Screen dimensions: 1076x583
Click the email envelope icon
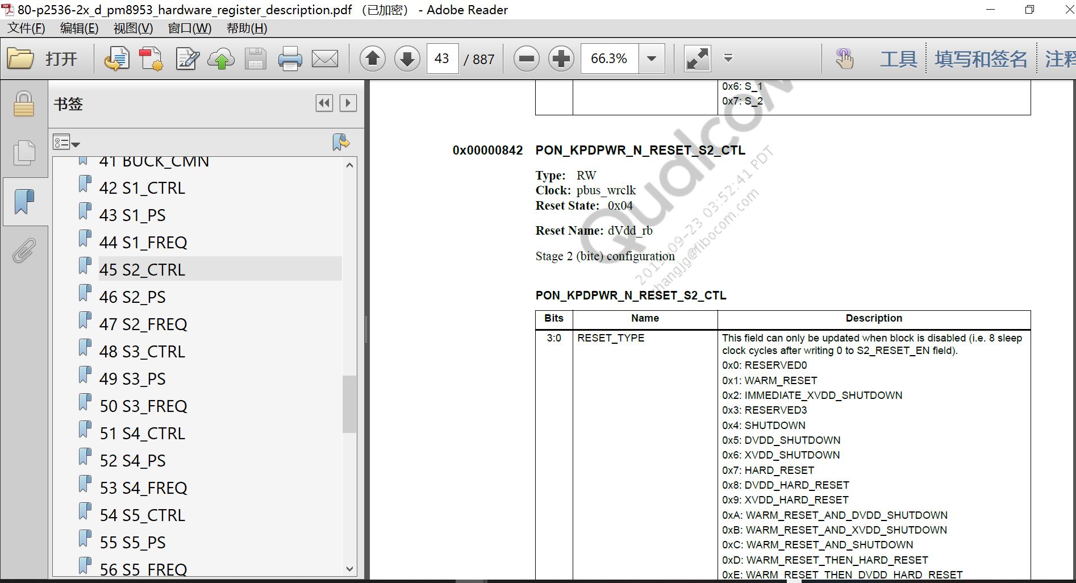pos(325,59)
